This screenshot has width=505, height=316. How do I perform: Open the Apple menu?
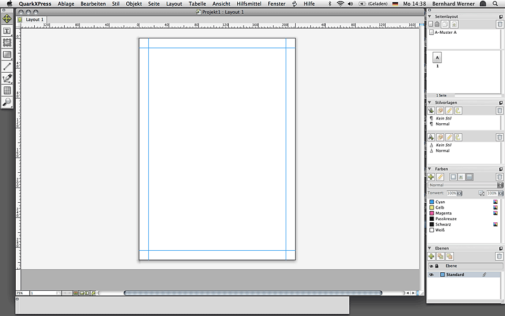9,4
